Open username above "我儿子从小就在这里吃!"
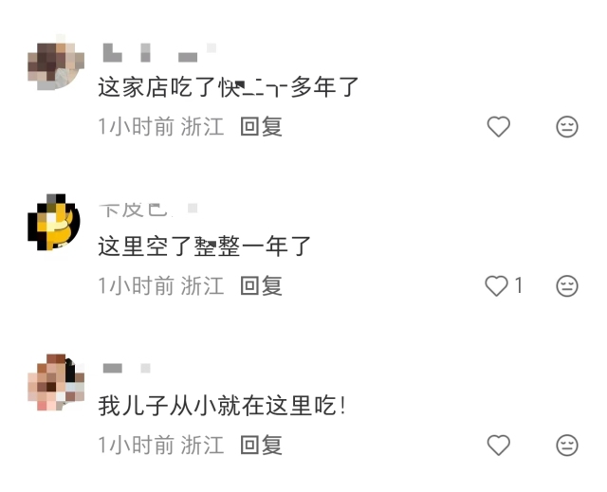The image size is (607, 492). coord(126,368)
